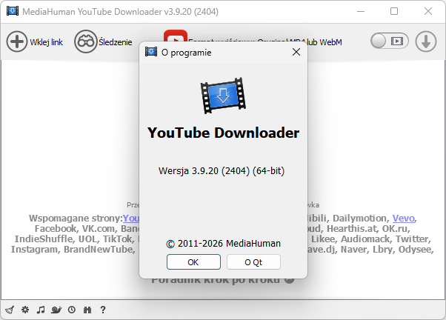Click the Wklej link text label
This screenshot has width=446, height=320.
(47, 42)
